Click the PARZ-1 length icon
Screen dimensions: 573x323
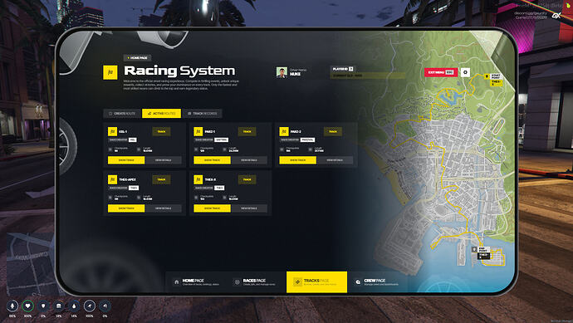click(x=224, y=149)
